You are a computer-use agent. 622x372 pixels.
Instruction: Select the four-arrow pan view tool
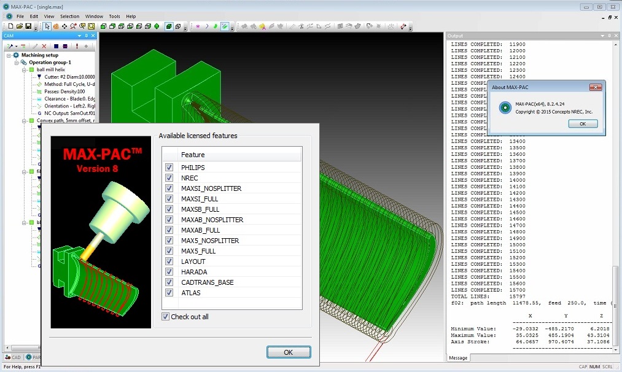64,26
